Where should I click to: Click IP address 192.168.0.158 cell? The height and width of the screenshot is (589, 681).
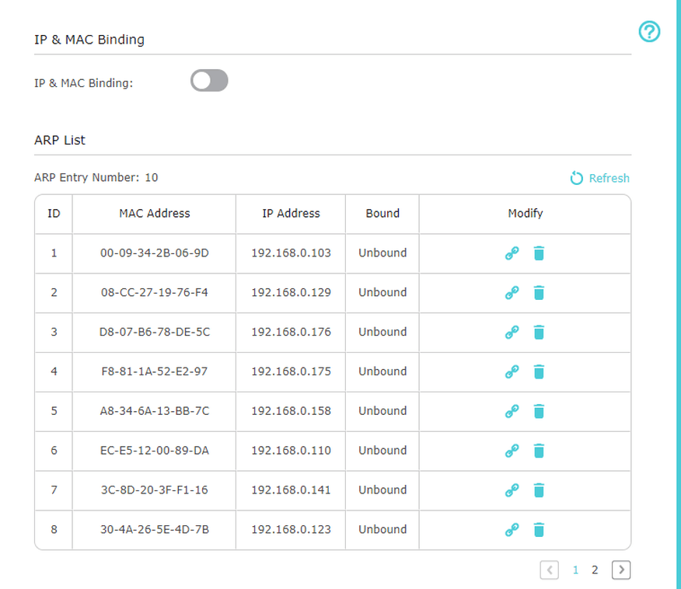click(291, 411)
